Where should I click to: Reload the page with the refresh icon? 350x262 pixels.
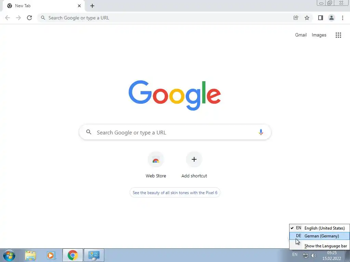pos(29,18)
